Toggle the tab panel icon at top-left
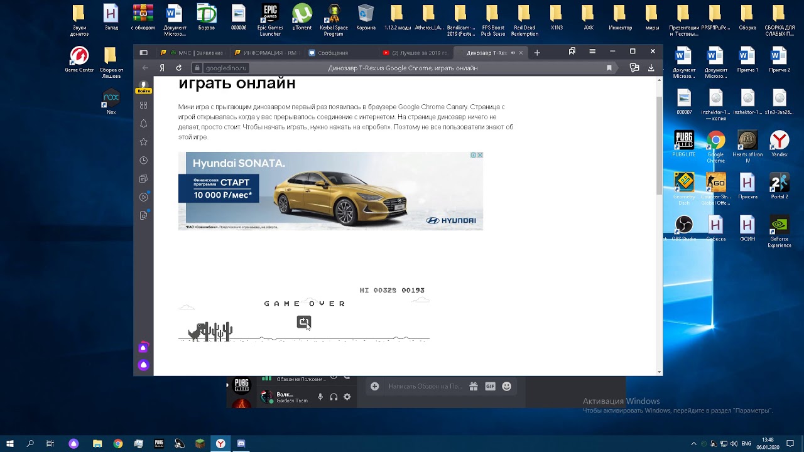This screenshot has width=804, height=452. click(143, 53)
